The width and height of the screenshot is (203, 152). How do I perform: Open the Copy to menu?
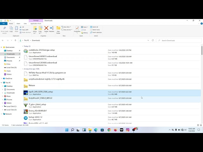coord(40,30)
